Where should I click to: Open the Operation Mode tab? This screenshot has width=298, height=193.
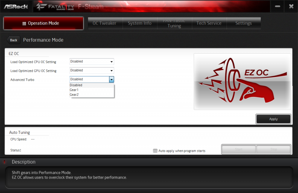pyautogui.click(x=43, y=23)
